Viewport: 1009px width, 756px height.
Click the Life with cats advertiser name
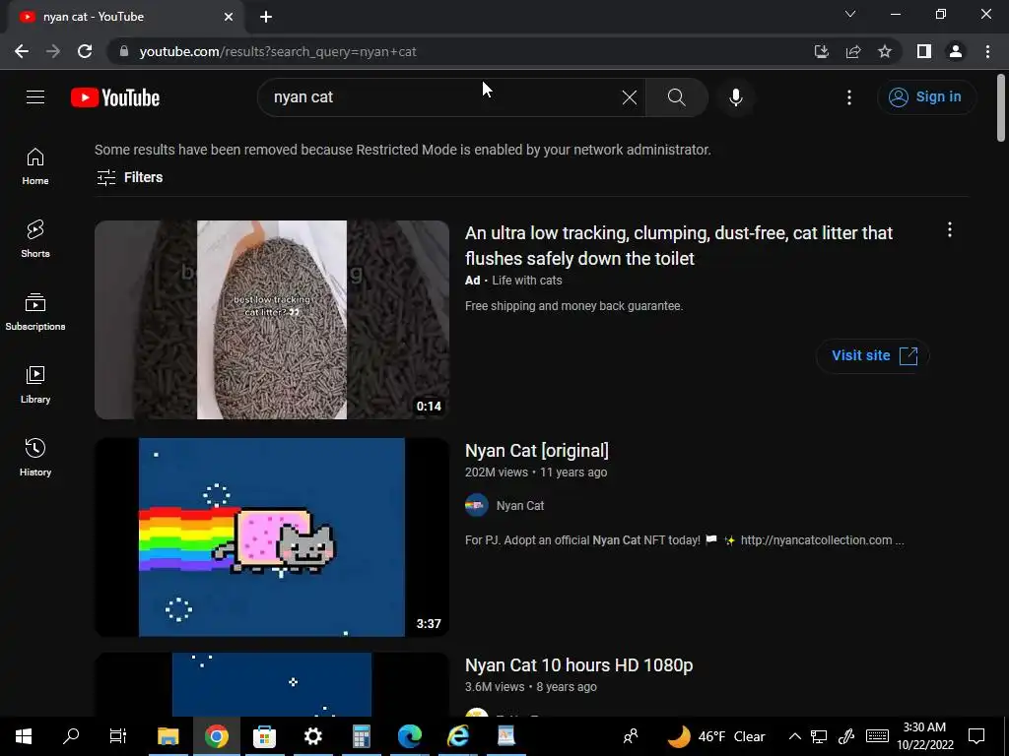click(x=527, y=281)
